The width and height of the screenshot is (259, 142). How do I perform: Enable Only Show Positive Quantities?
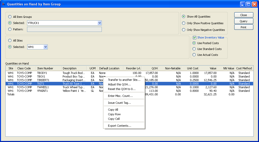coord(184,23)
